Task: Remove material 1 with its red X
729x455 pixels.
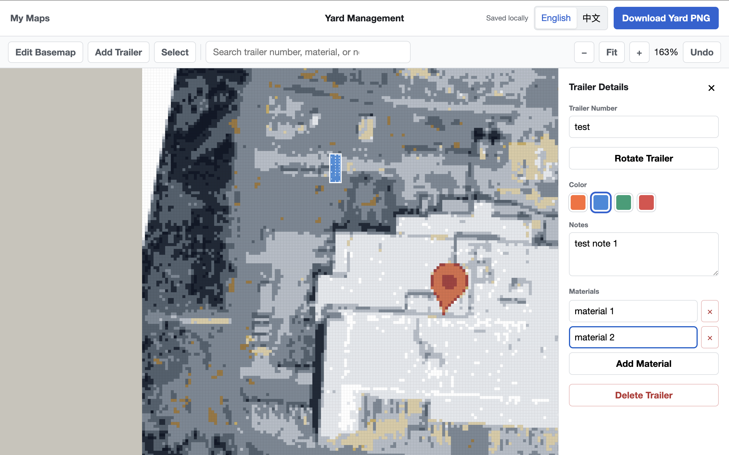Action: [x=710, y=311]
